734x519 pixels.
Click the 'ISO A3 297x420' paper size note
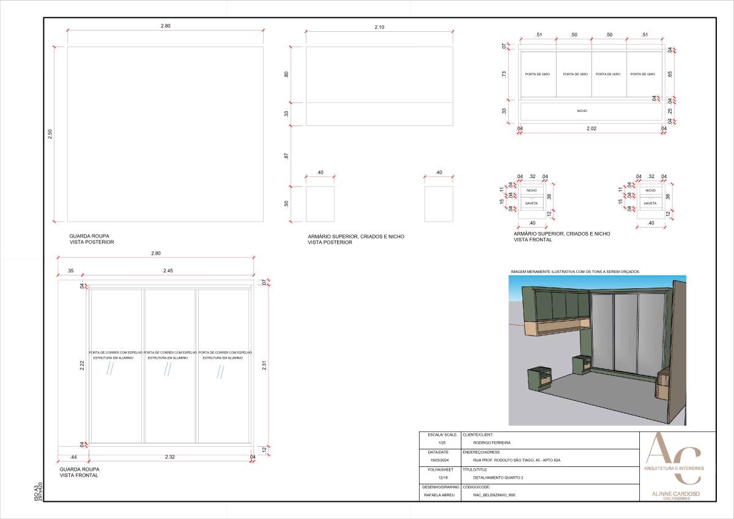click(38, 491)
